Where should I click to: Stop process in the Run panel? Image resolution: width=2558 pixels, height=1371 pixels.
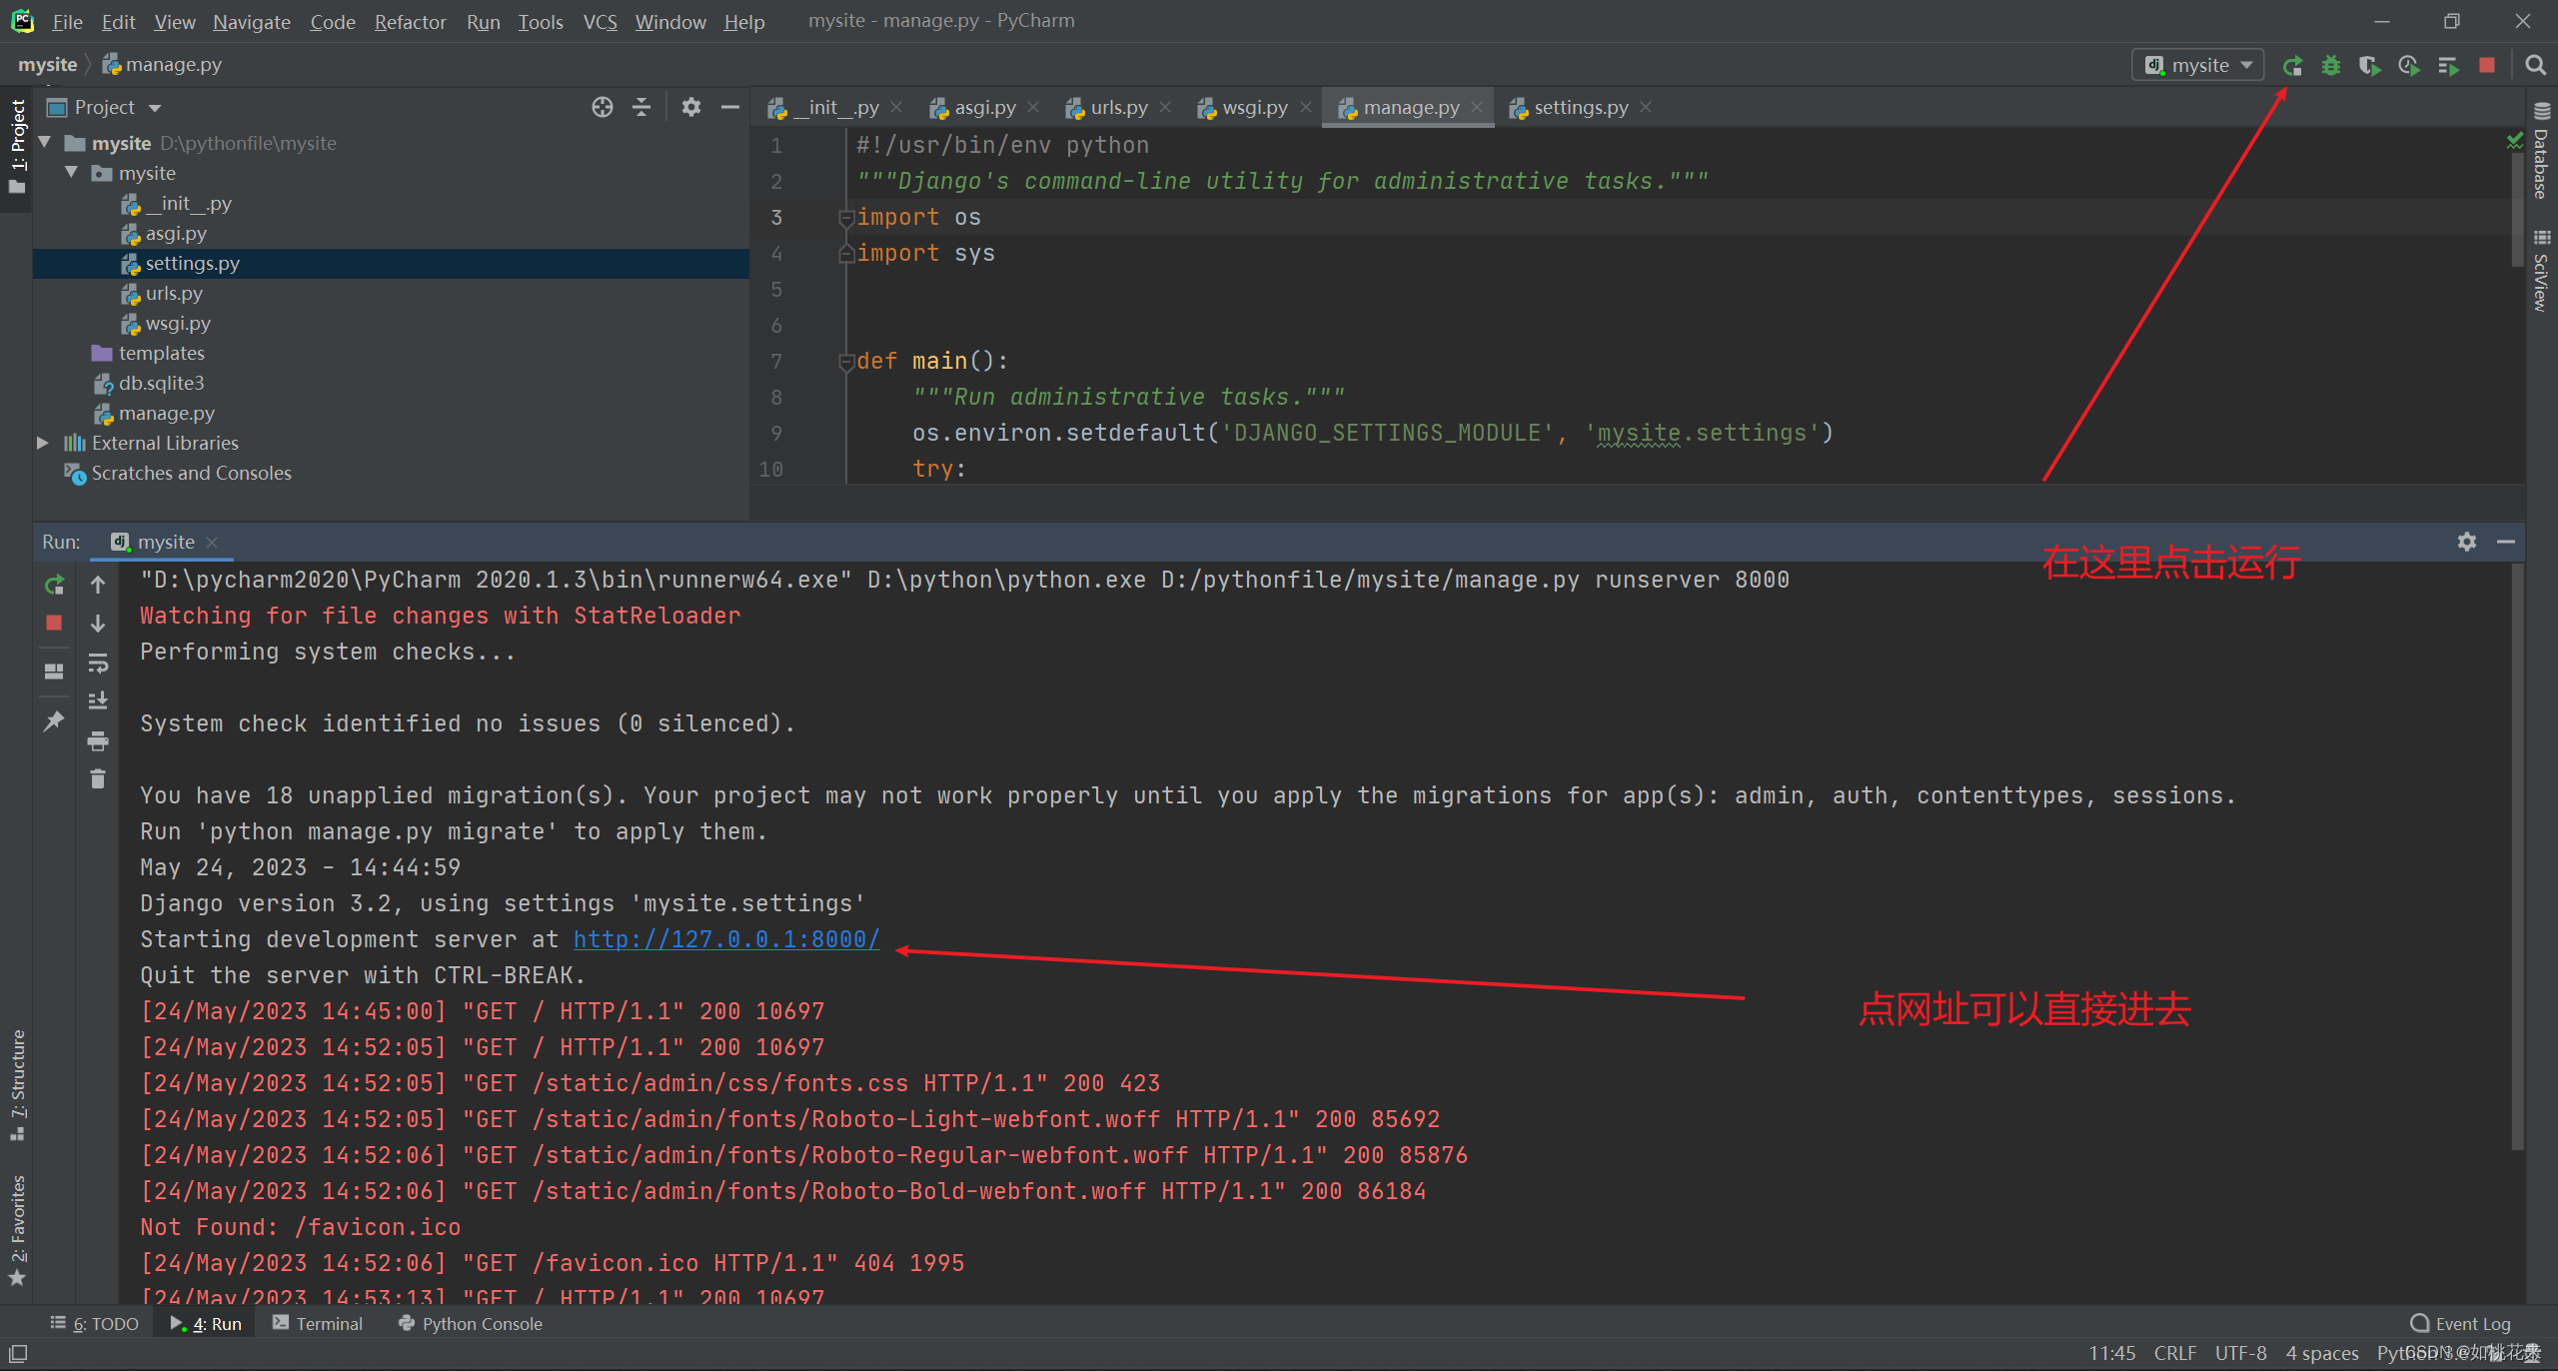(55, 623)
